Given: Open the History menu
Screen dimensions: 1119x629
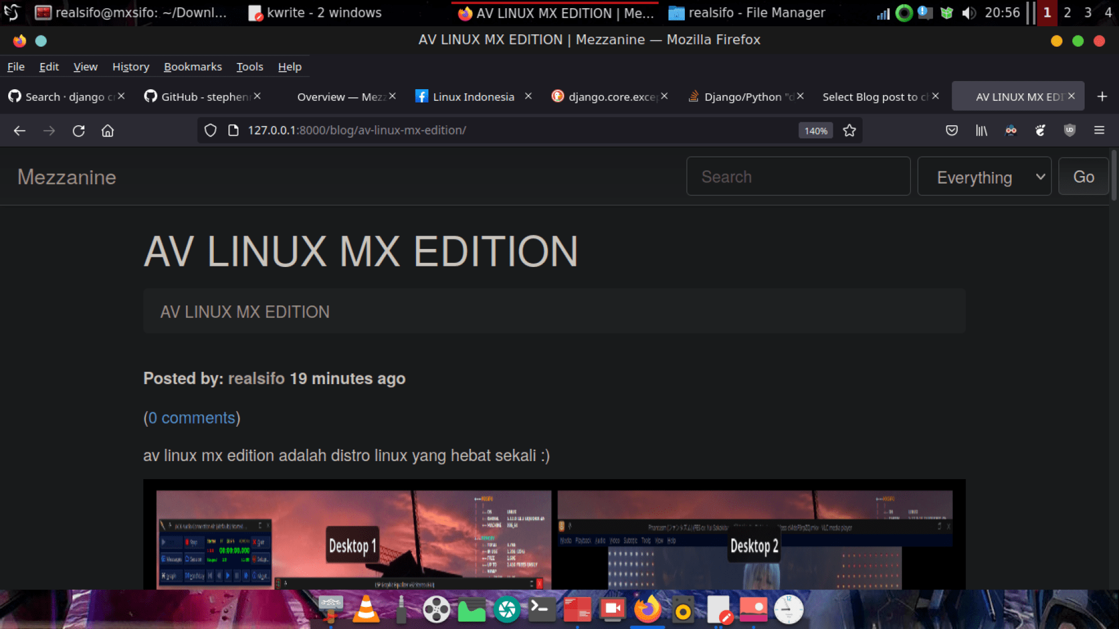Looking at the screenshot, I should [131, 67].
